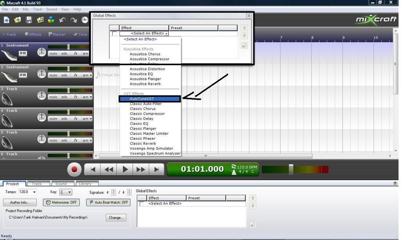Image resolution: width=401 pixels, height=240 pixels.
Task: Click the keyboard icon on Instrument track 1
Action: click(x=23, y=53)
